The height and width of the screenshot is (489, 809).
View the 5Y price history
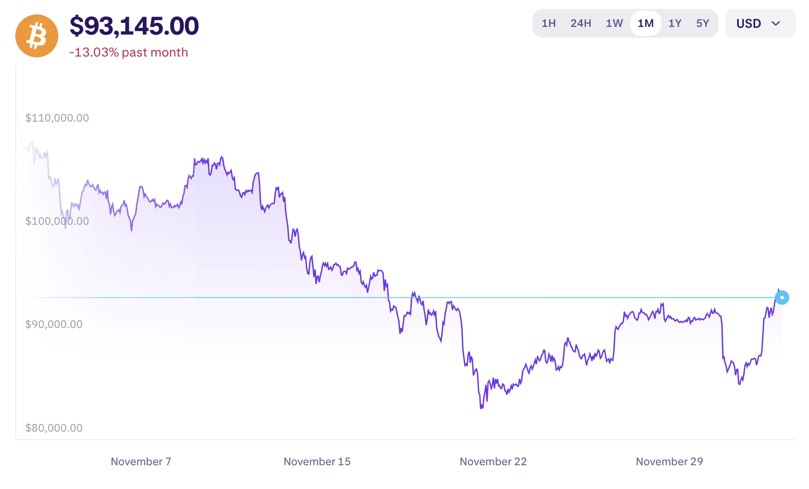point(703,23)
